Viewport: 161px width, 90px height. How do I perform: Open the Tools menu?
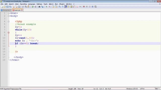pyautogui.click(x=46, y=4)
